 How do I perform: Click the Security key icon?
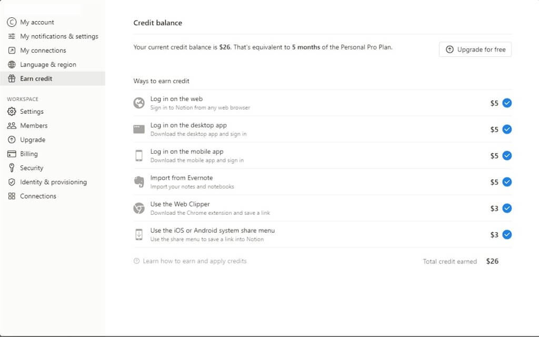point(12,168)
